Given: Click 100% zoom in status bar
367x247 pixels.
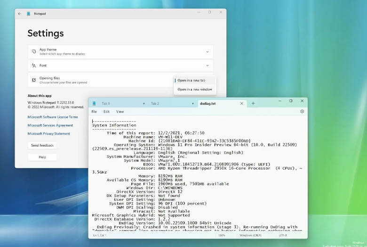Looking at the screenshot, I should coord(222,235).
